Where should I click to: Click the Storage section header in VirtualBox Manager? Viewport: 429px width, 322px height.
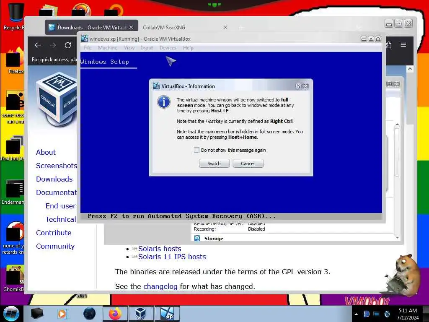click(213, 239)
